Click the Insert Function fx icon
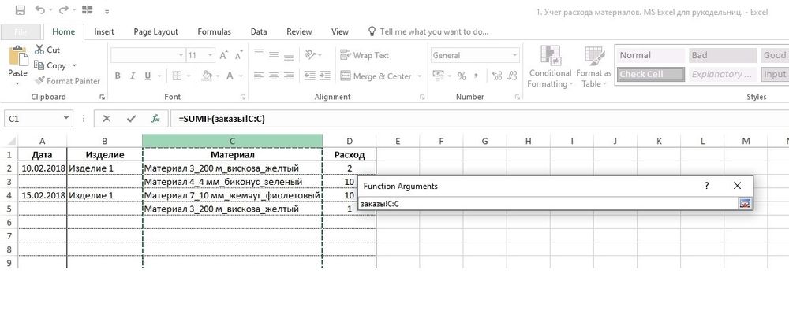This screenshot has width=789, height=325. pyautogui.click(x=155, y=119)
